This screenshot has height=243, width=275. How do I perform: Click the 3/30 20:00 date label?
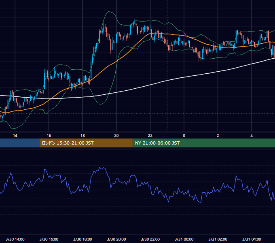pos(116,239)
